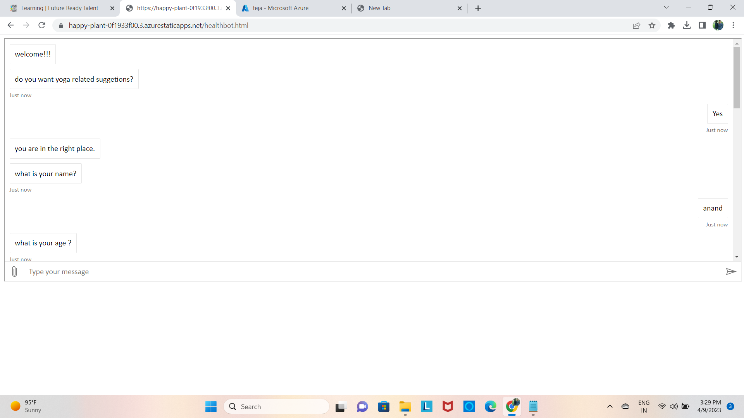Viewport: 744px width, 418px height.
Task: Click chat scrollbar down arrow
Action: 737,257
